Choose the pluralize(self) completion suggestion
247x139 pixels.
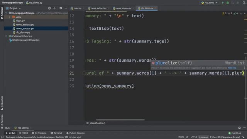pyautogui.click(x=198, y=63)
